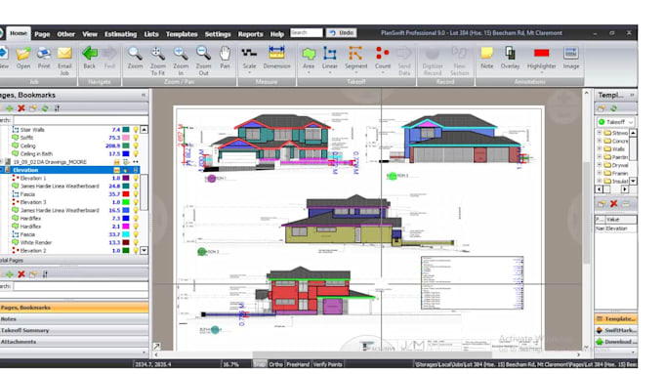Select the red Highlighter tool

click(x=542, y=58)
